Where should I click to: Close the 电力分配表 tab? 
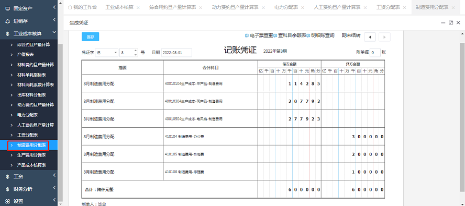pyautogui.click(x=303, y=8)
